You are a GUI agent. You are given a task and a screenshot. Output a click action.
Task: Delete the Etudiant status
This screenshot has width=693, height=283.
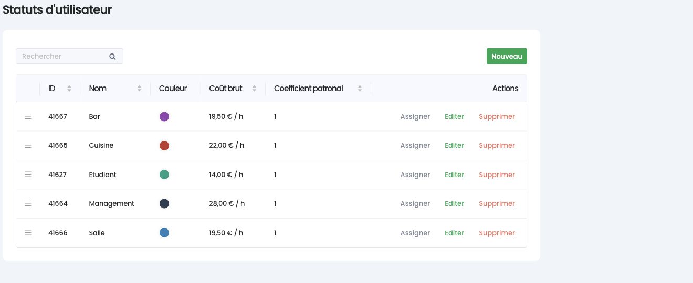click(x=497, y=175)
